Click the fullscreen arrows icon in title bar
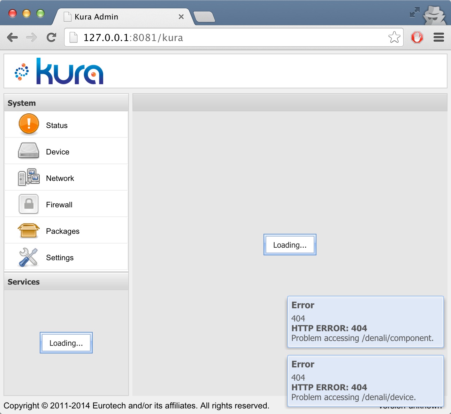 tap(414, 13)
